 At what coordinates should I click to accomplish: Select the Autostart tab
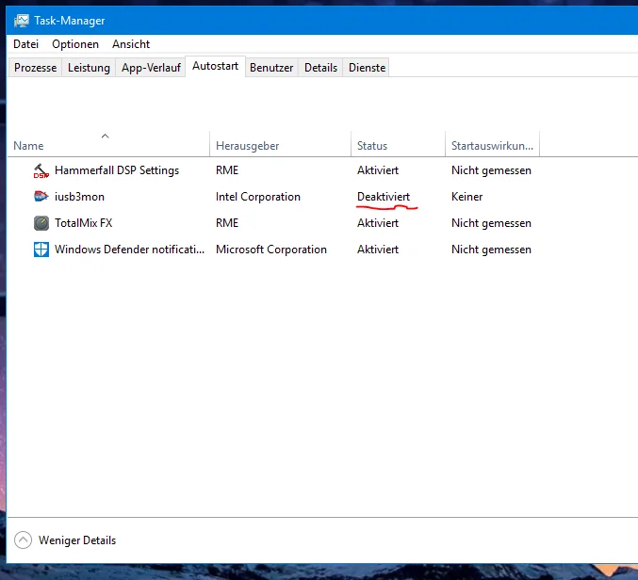[215, 66]
